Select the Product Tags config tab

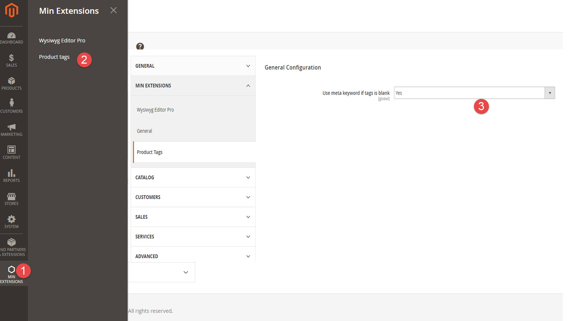(x=194, y=152)
